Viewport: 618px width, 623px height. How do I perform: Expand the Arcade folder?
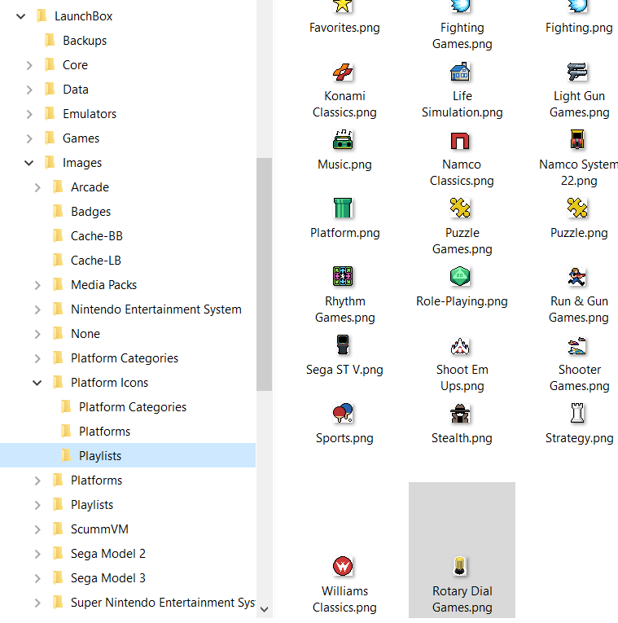tap(37, 187)
